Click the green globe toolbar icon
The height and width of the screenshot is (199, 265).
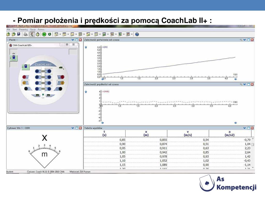[120, 34]
